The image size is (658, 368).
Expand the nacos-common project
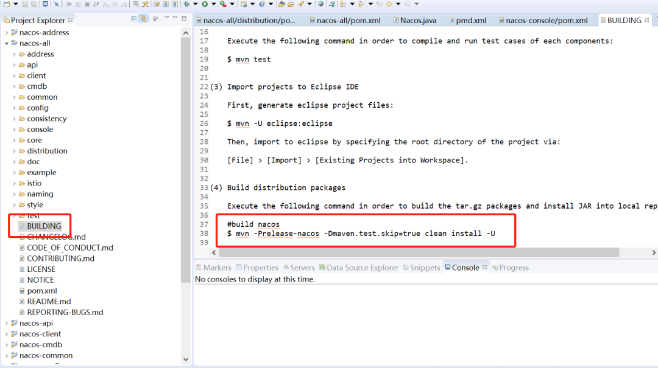tap(6, 355)
